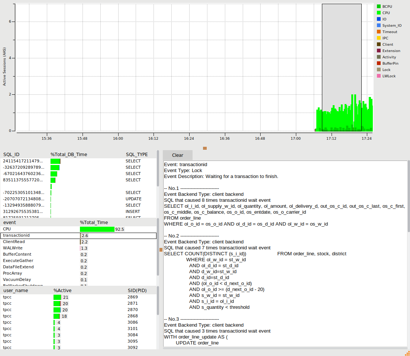Click the SQL_TYPE column header
The image size is (410, 356).
click(136, 155)
